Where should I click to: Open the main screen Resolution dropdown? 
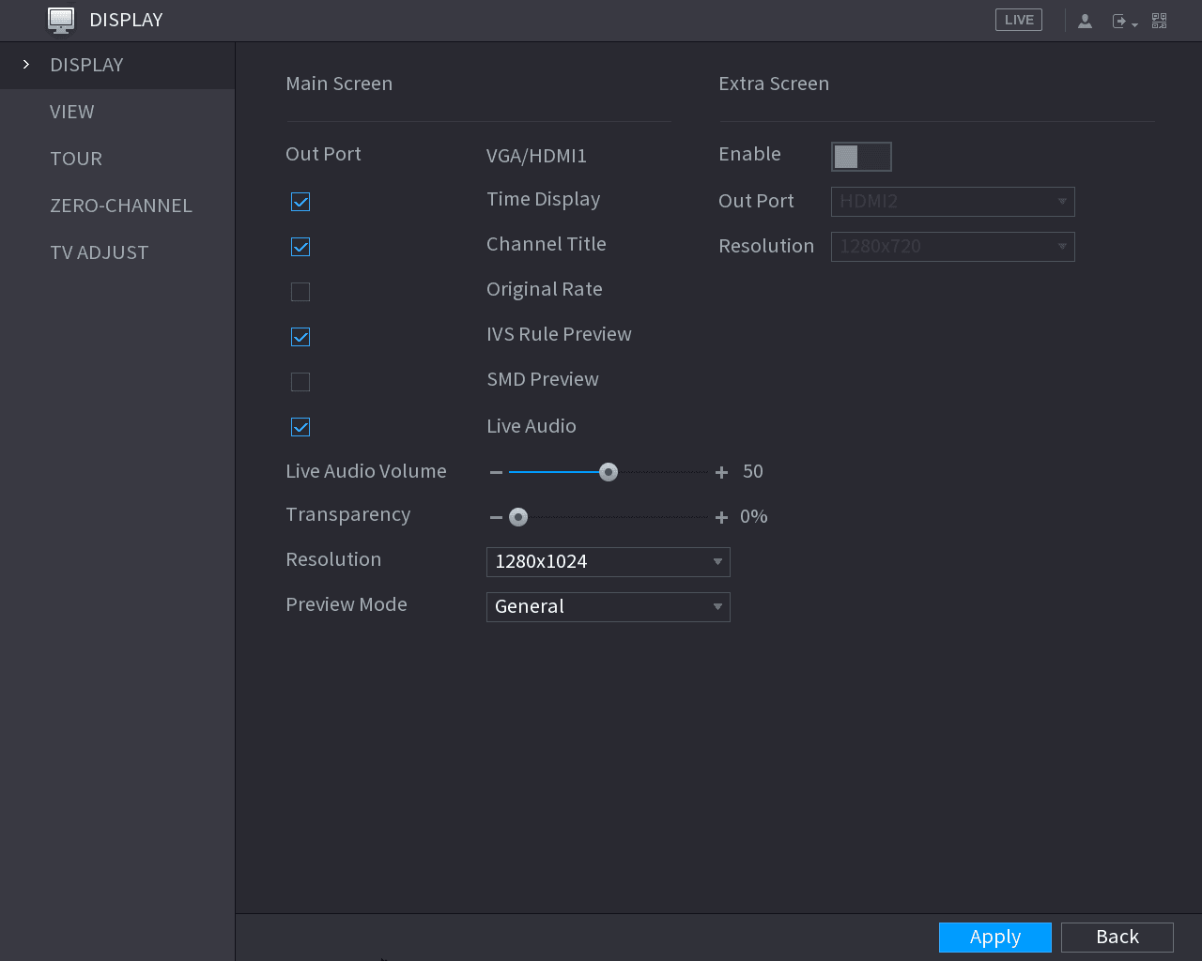pos(609,562)
